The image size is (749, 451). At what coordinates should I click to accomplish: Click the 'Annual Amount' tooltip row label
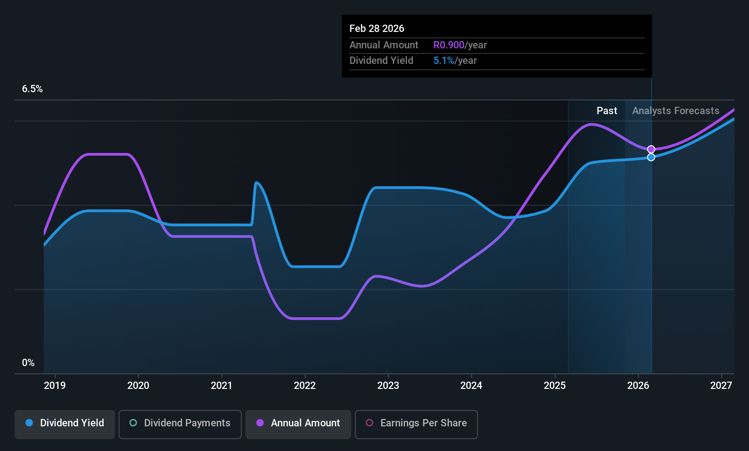(384, 45)
